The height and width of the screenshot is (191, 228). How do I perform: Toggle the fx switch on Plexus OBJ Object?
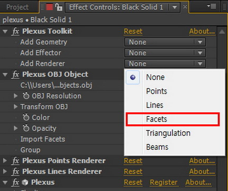(15, 75)
